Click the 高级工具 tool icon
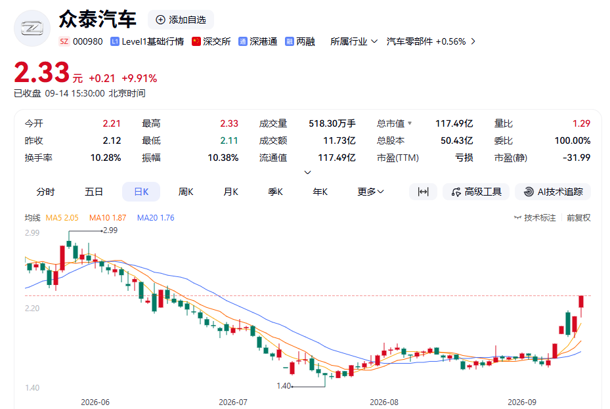This screenshot has width=610, height=409. (456, 192)
